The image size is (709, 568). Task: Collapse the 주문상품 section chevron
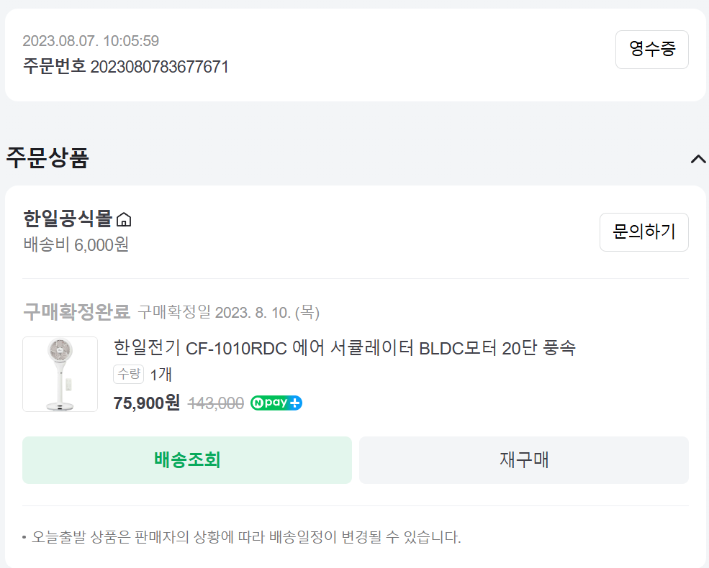(698, 159)
